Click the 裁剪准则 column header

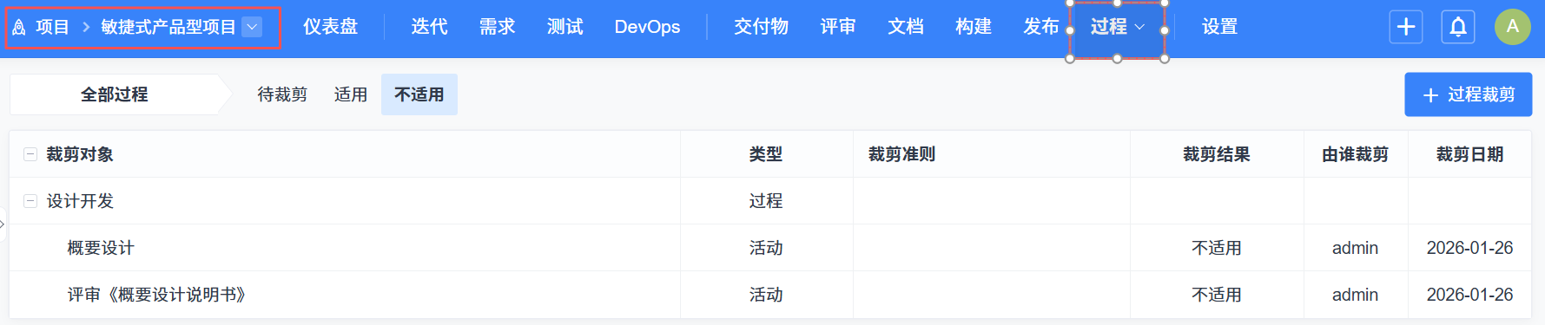click(901, 154)
